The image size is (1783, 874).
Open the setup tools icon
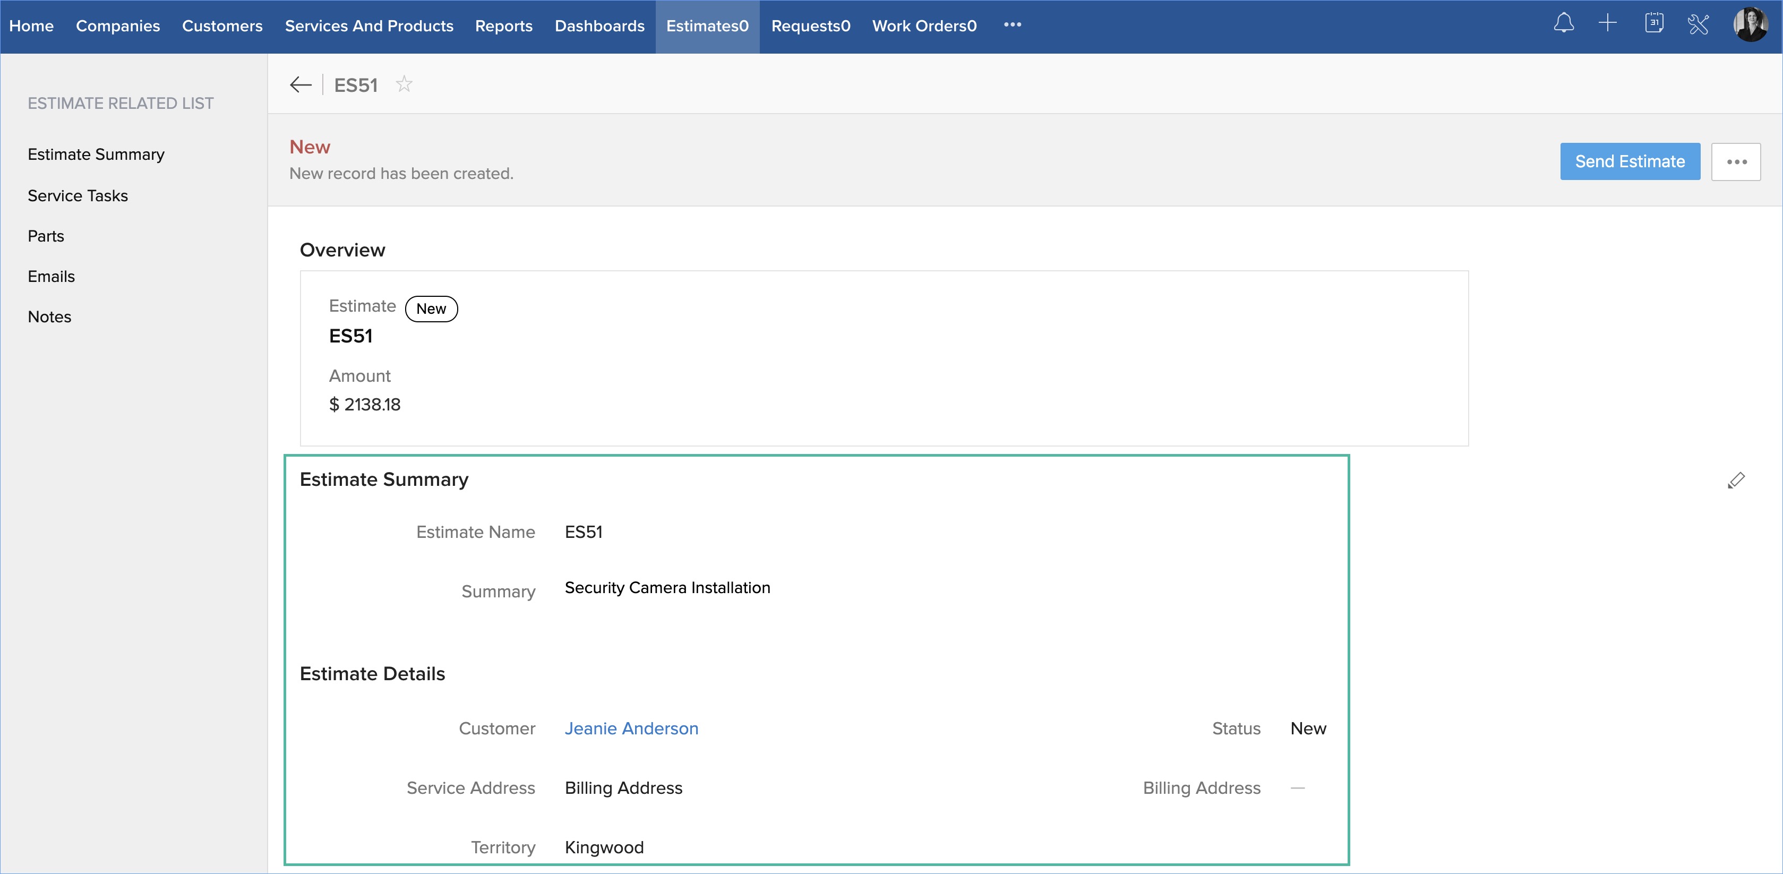(1698, 24)
